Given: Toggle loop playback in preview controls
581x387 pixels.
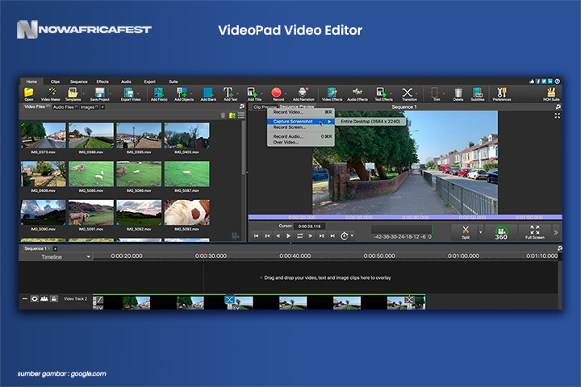Looking at the screenshot, I should [x=299, y=235].
